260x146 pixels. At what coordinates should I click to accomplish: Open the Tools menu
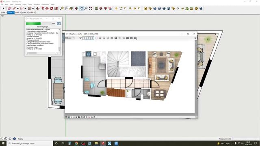coord(30,4)
